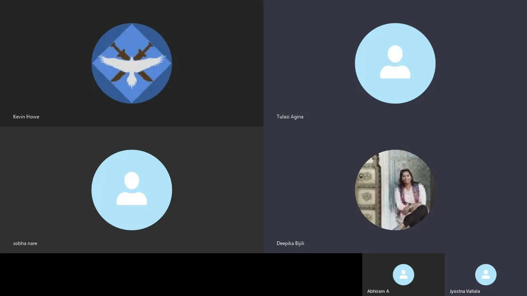Click Tulasi Agina's placeholder avatar
Image resolution: width=527 pixels, height=296 pixels.
coord(395,63)
